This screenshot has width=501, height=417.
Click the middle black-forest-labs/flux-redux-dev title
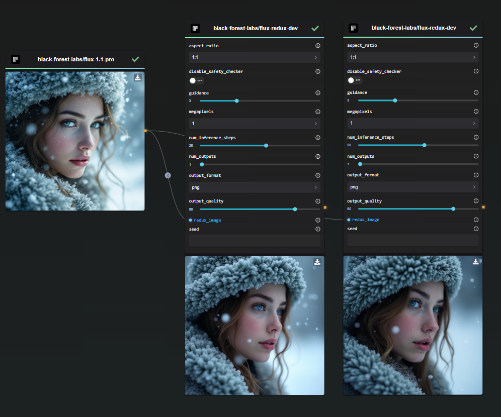point(256,29)
